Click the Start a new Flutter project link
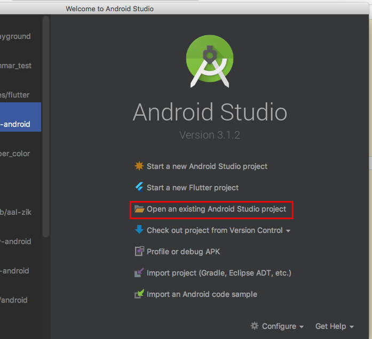This screenshot has width=372, height=339. tap(193, 188)
